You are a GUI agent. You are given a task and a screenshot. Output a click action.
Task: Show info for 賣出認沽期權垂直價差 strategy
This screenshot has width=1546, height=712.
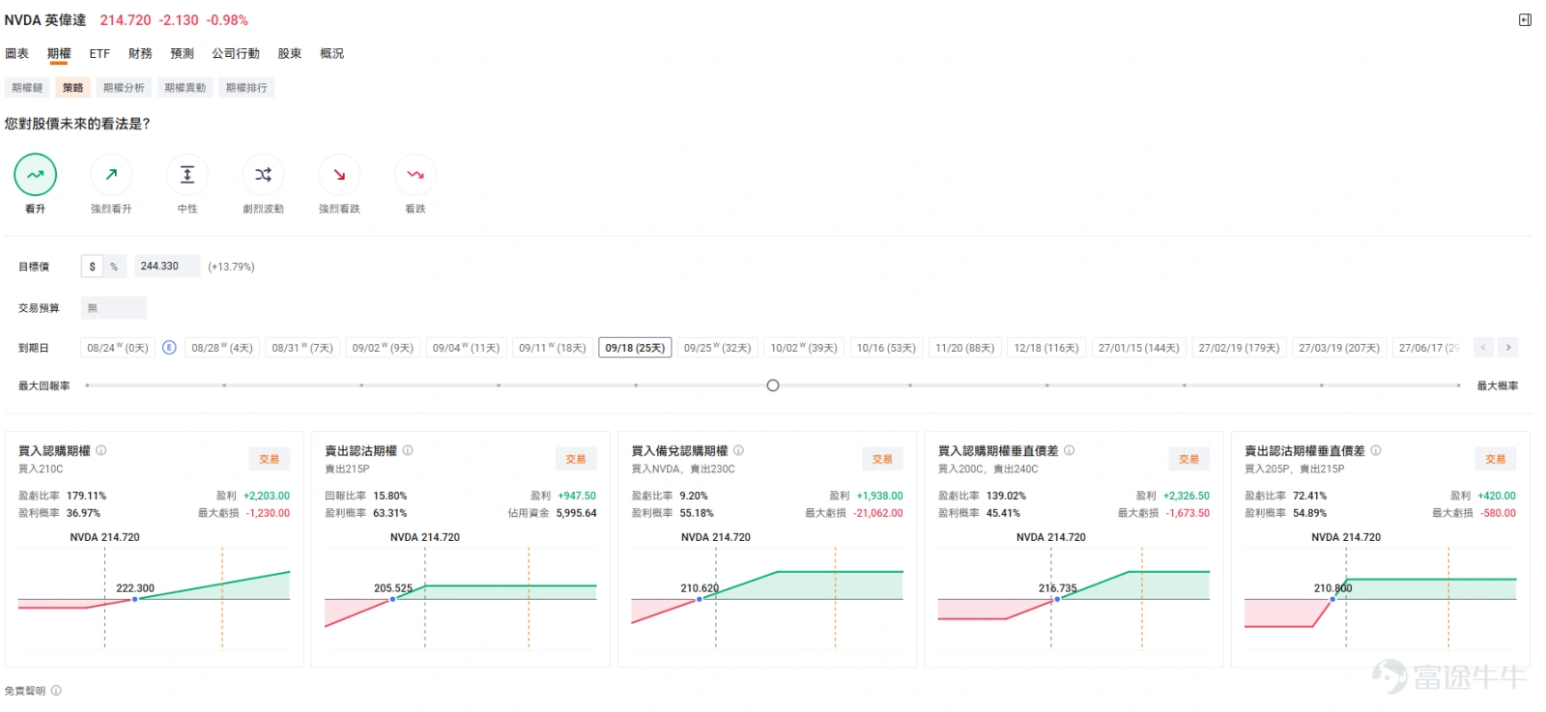tap(1376, 450)
